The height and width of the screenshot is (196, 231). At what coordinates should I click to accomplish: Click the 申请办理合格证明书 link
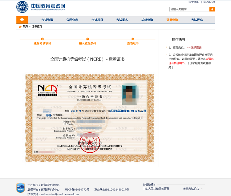click(191, 61)
